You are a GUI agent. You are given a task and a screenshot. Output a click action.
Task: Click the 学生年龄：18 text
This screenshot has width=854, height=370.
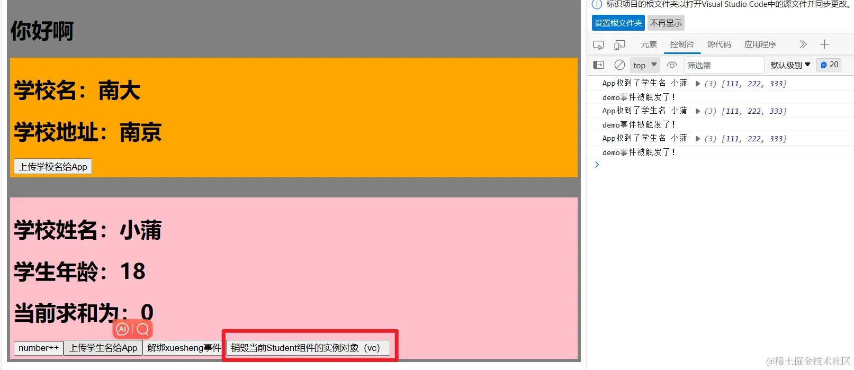click(x=79, y=272)
